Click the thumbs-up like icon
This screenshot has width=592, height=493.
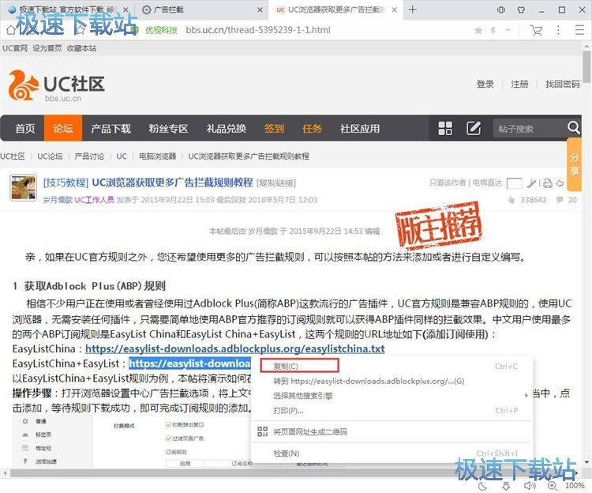pos(511,200)
